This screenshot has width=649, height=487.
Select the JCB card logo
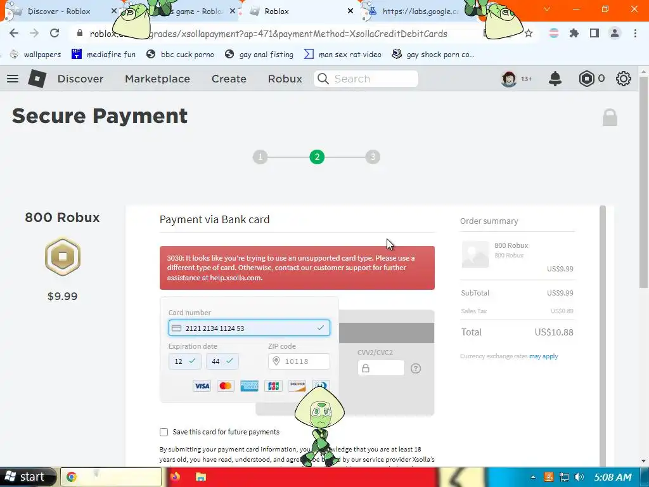click(273, 386)
